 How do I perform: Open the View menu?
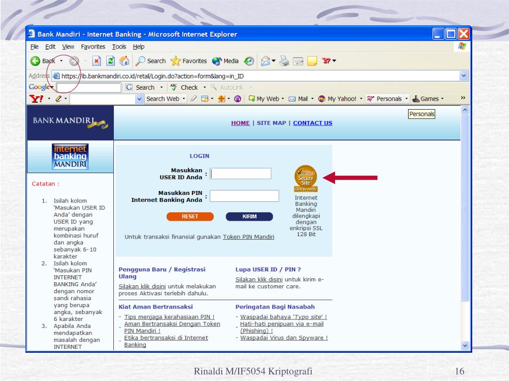[68, 47]
